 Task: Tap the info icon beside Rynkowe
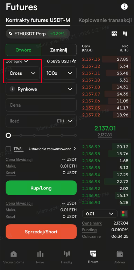[12, 89]
